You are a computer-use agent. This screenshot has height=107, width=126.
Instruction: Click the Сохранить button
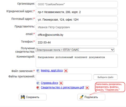click(x=32, y=97)
